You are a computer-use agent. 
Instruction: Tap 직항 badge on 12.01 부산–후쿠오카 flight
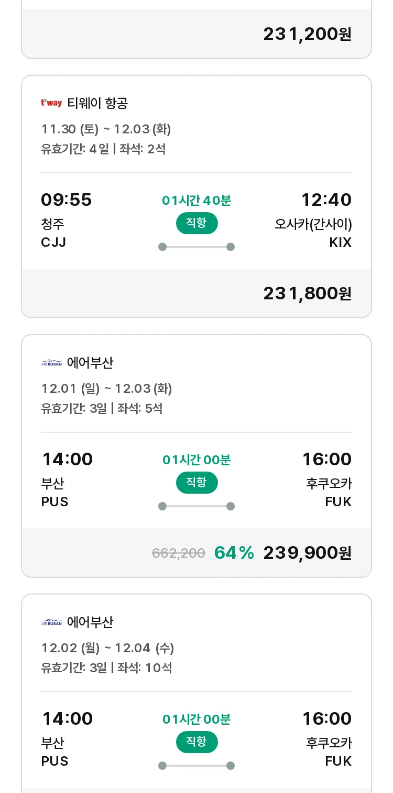196,483
